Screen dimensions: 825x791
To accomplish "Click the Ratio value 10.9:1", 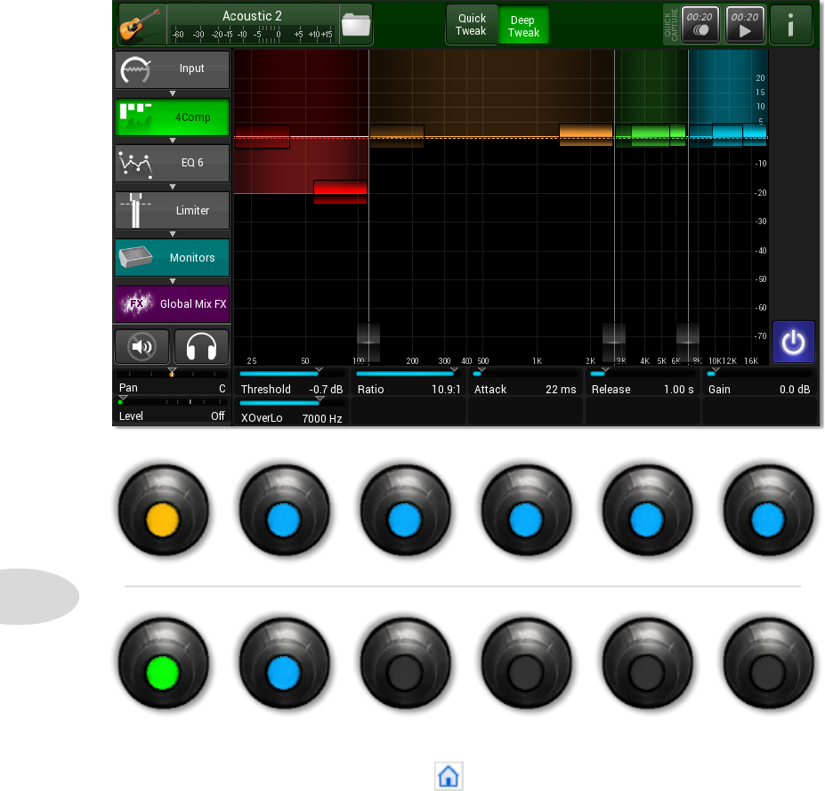I will pos(446,390).
